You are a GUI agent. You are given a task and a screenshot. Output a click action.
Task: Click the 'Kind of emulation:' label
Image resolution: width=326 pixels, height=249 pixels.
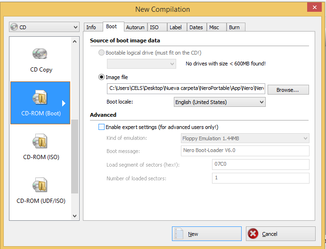tap(127, 138)
